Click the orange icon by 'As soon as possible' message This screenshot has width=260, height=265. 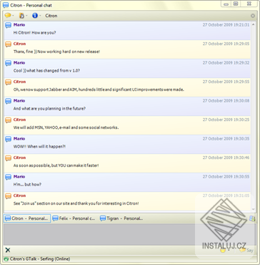pos(9,158)
